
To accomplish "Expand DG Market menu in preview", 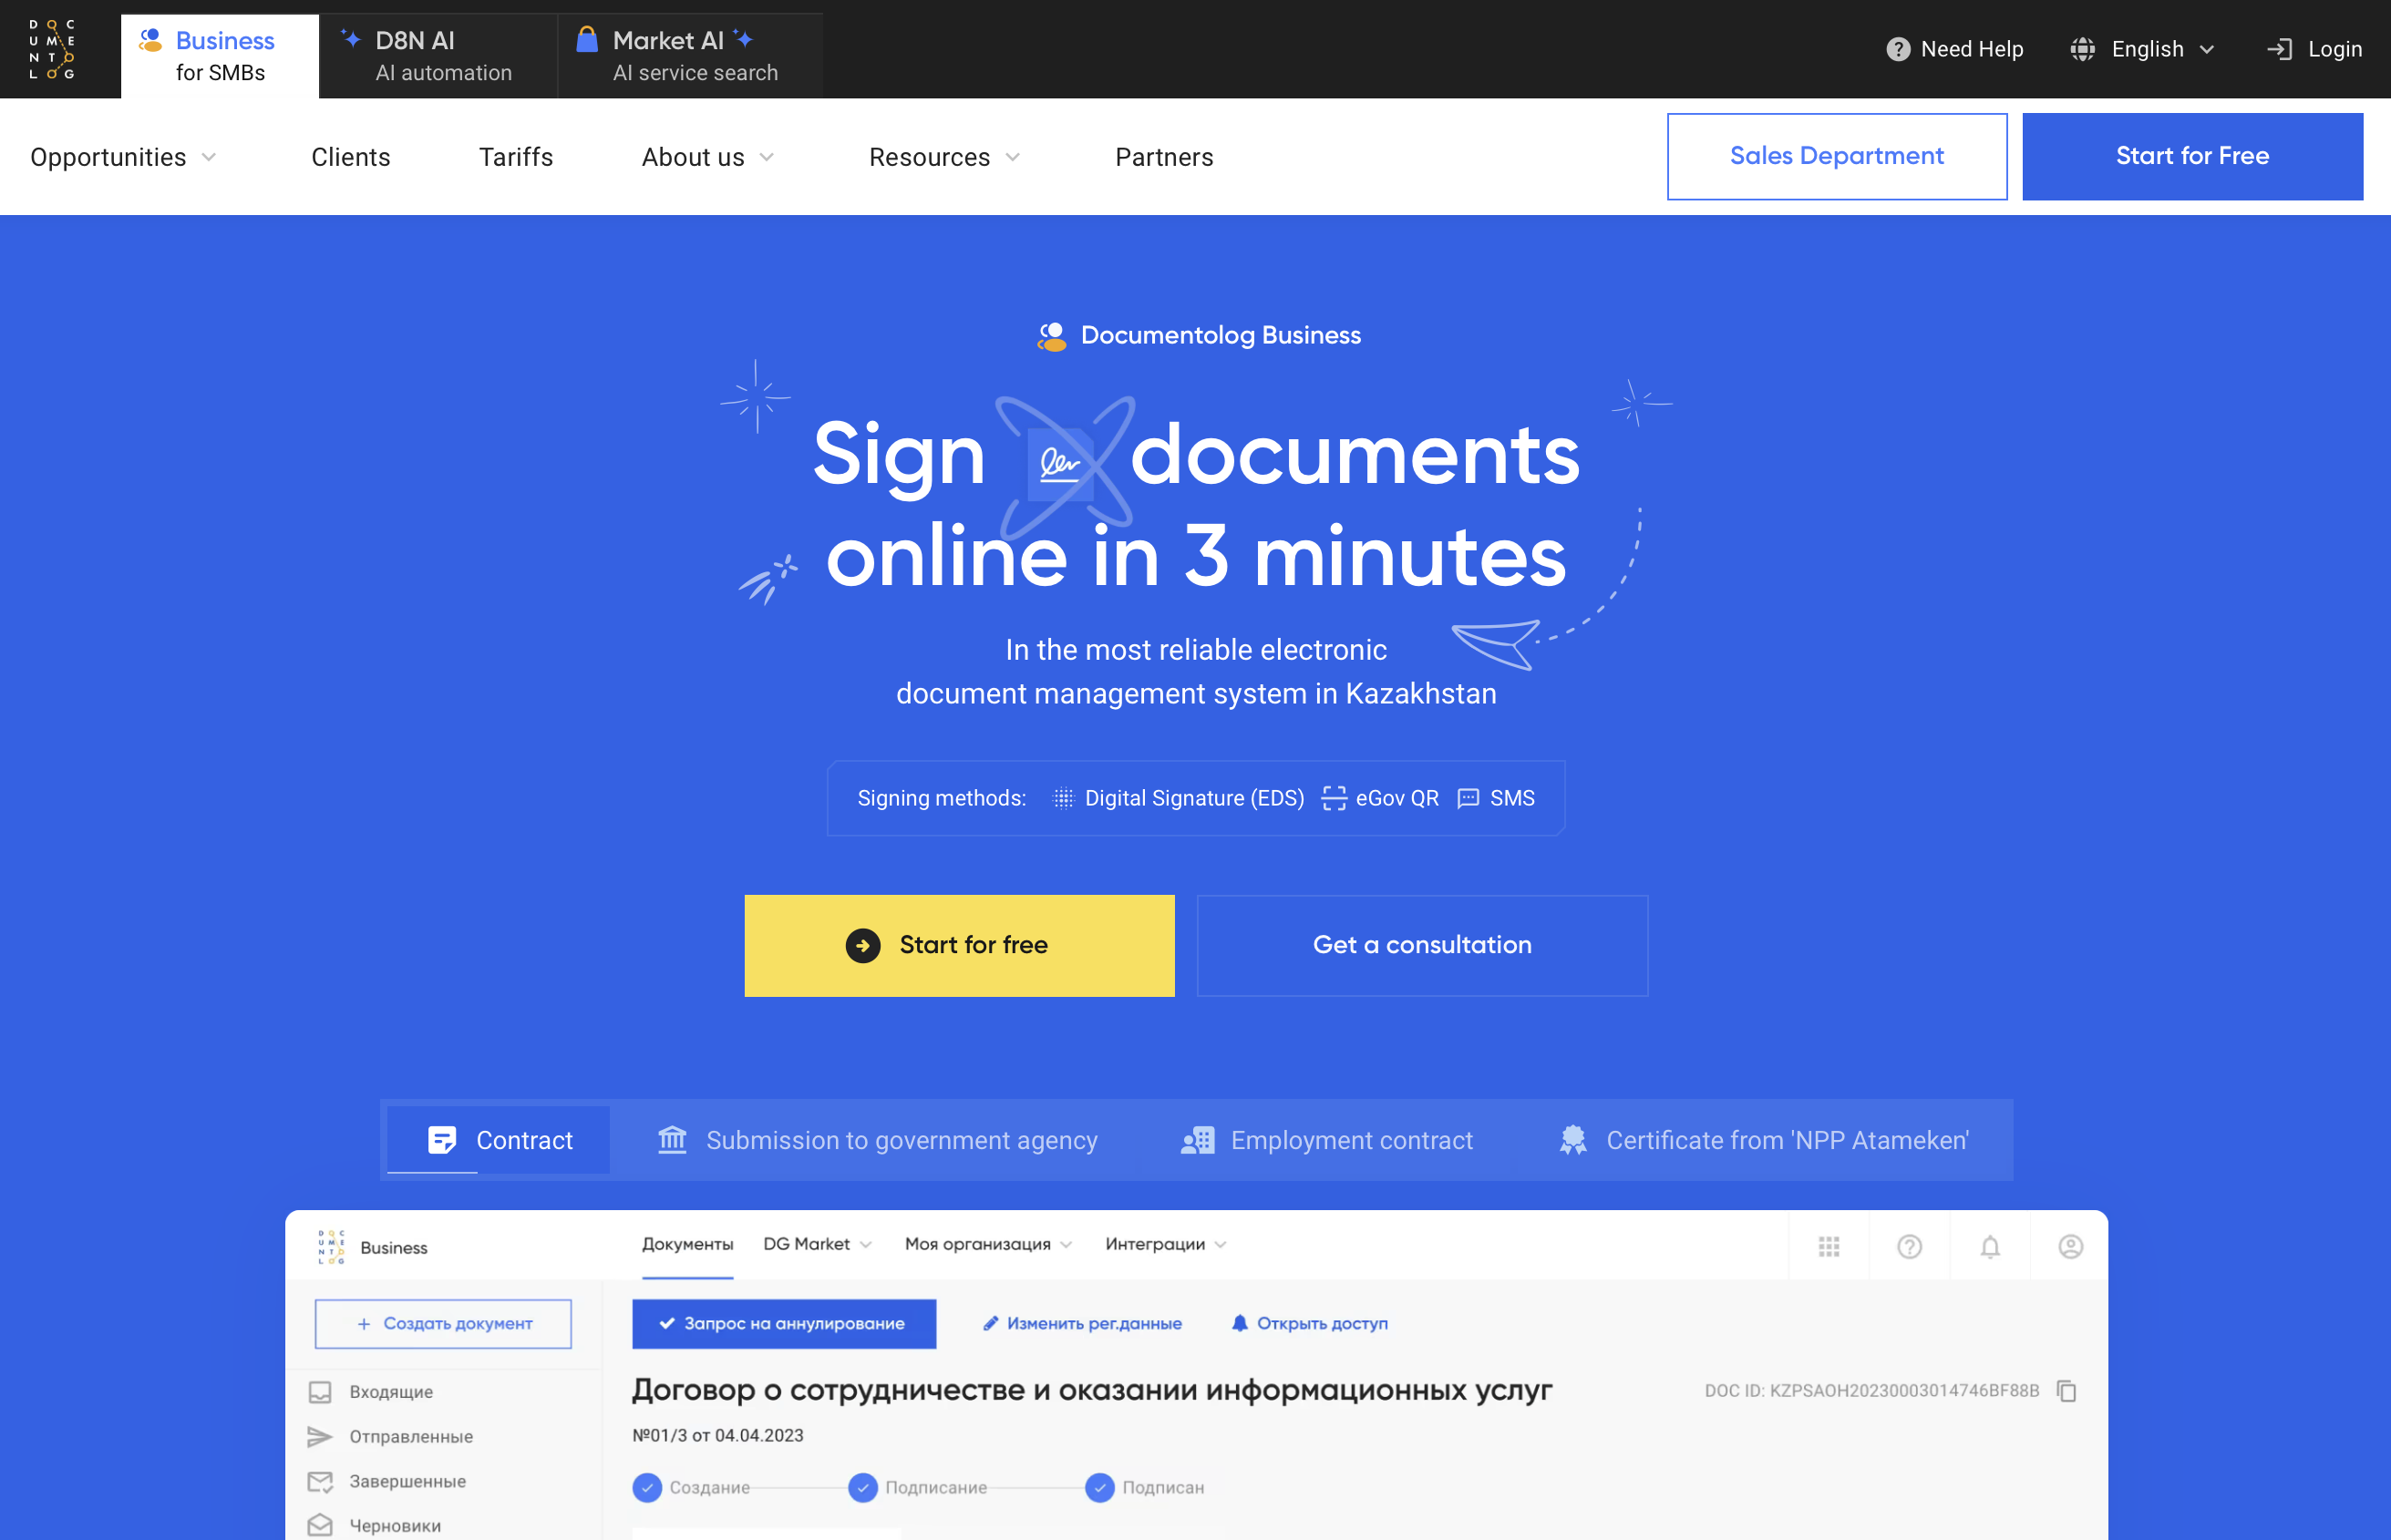I will click(x=818, y=1244).
